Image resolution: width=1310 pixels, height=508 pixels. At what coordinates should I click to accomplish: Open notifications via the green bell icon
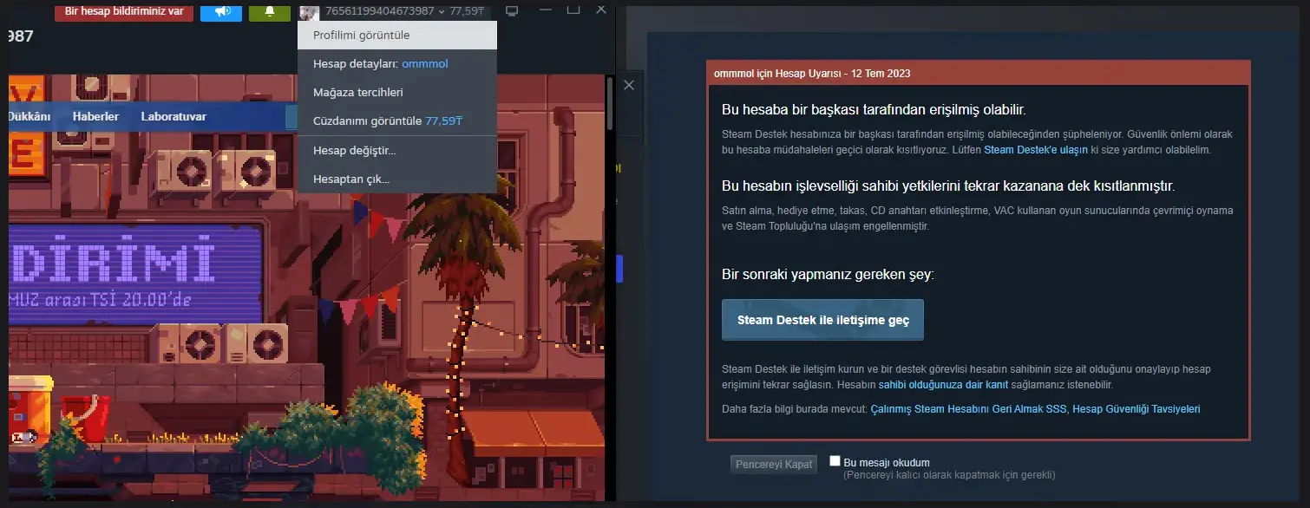(x=270, y=11)
